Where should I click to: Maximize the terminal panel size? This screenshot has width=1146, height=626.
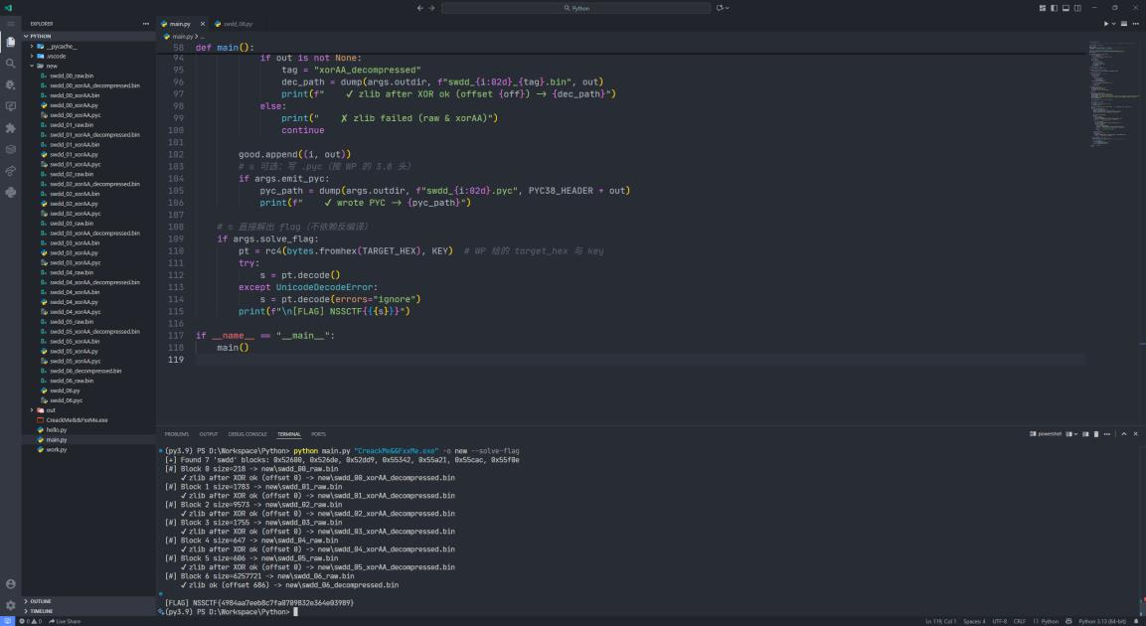point(1123,434)
